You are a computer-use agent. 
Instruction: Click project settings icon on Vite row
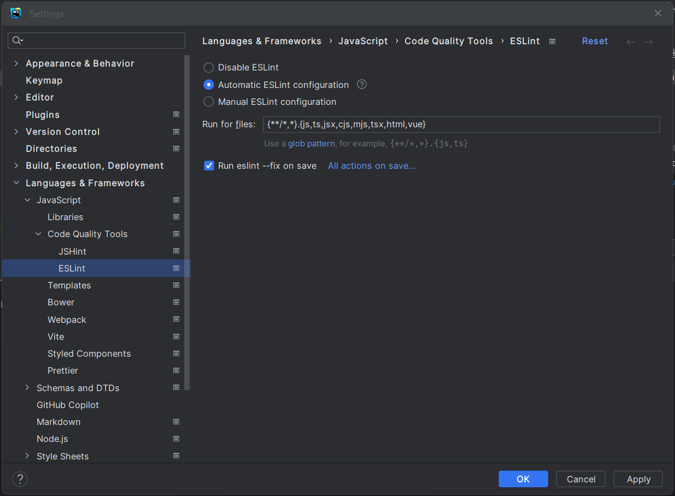point(176,336)
